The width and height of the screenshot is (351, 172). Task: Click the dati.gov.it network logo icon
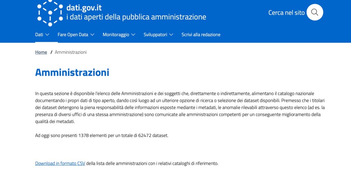tap(50, 12)
